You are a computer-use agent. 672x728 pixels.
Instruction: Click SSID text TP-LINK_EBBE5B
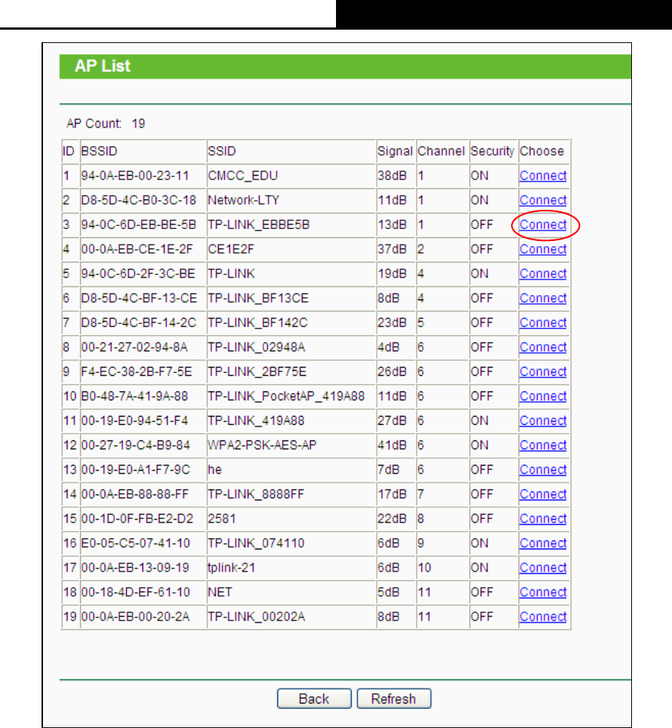[x=259, y=225]
